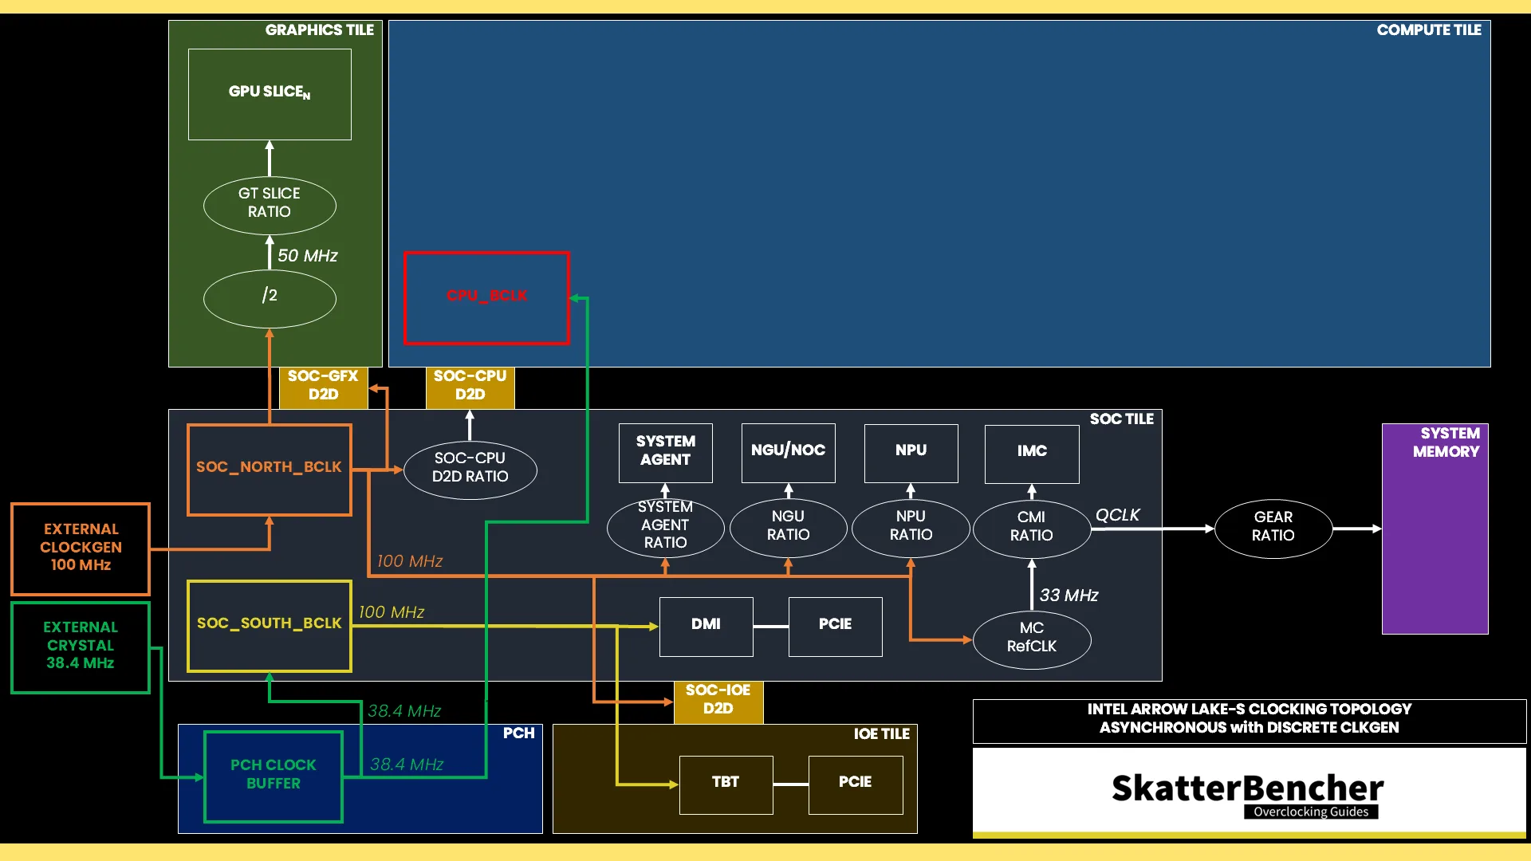Select the SYSTEM AGENT RATIO ellipse
The width and height of the screenshot is (1531, 861).
pyautogui.click(x=665, y=528)
